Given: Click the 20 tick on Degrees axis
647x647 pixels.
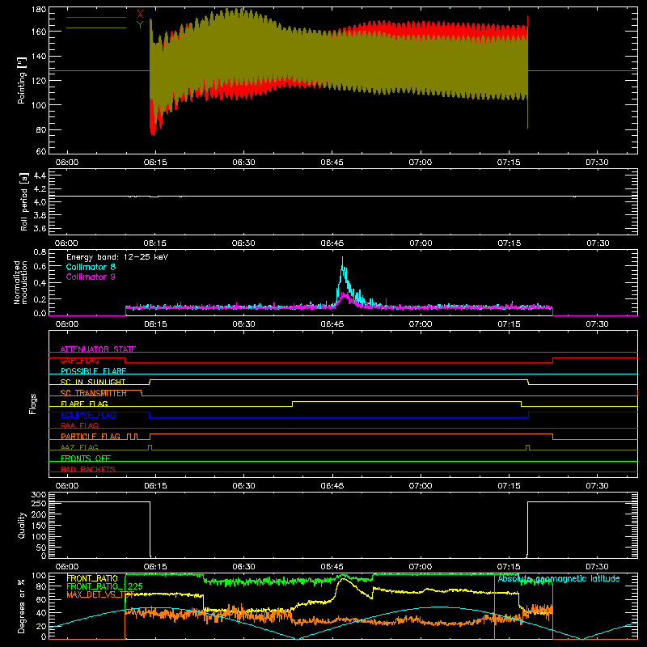Looking at the screenshot, I should tap(41, 626).
